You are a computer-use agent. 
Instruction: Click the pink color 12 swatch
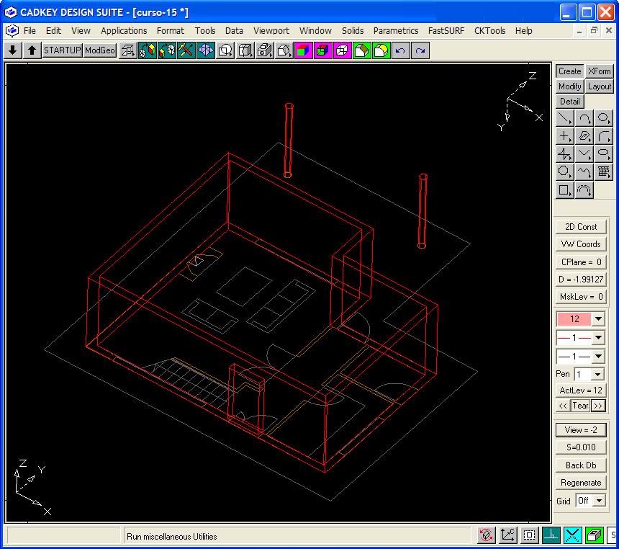tap(574, 319)
